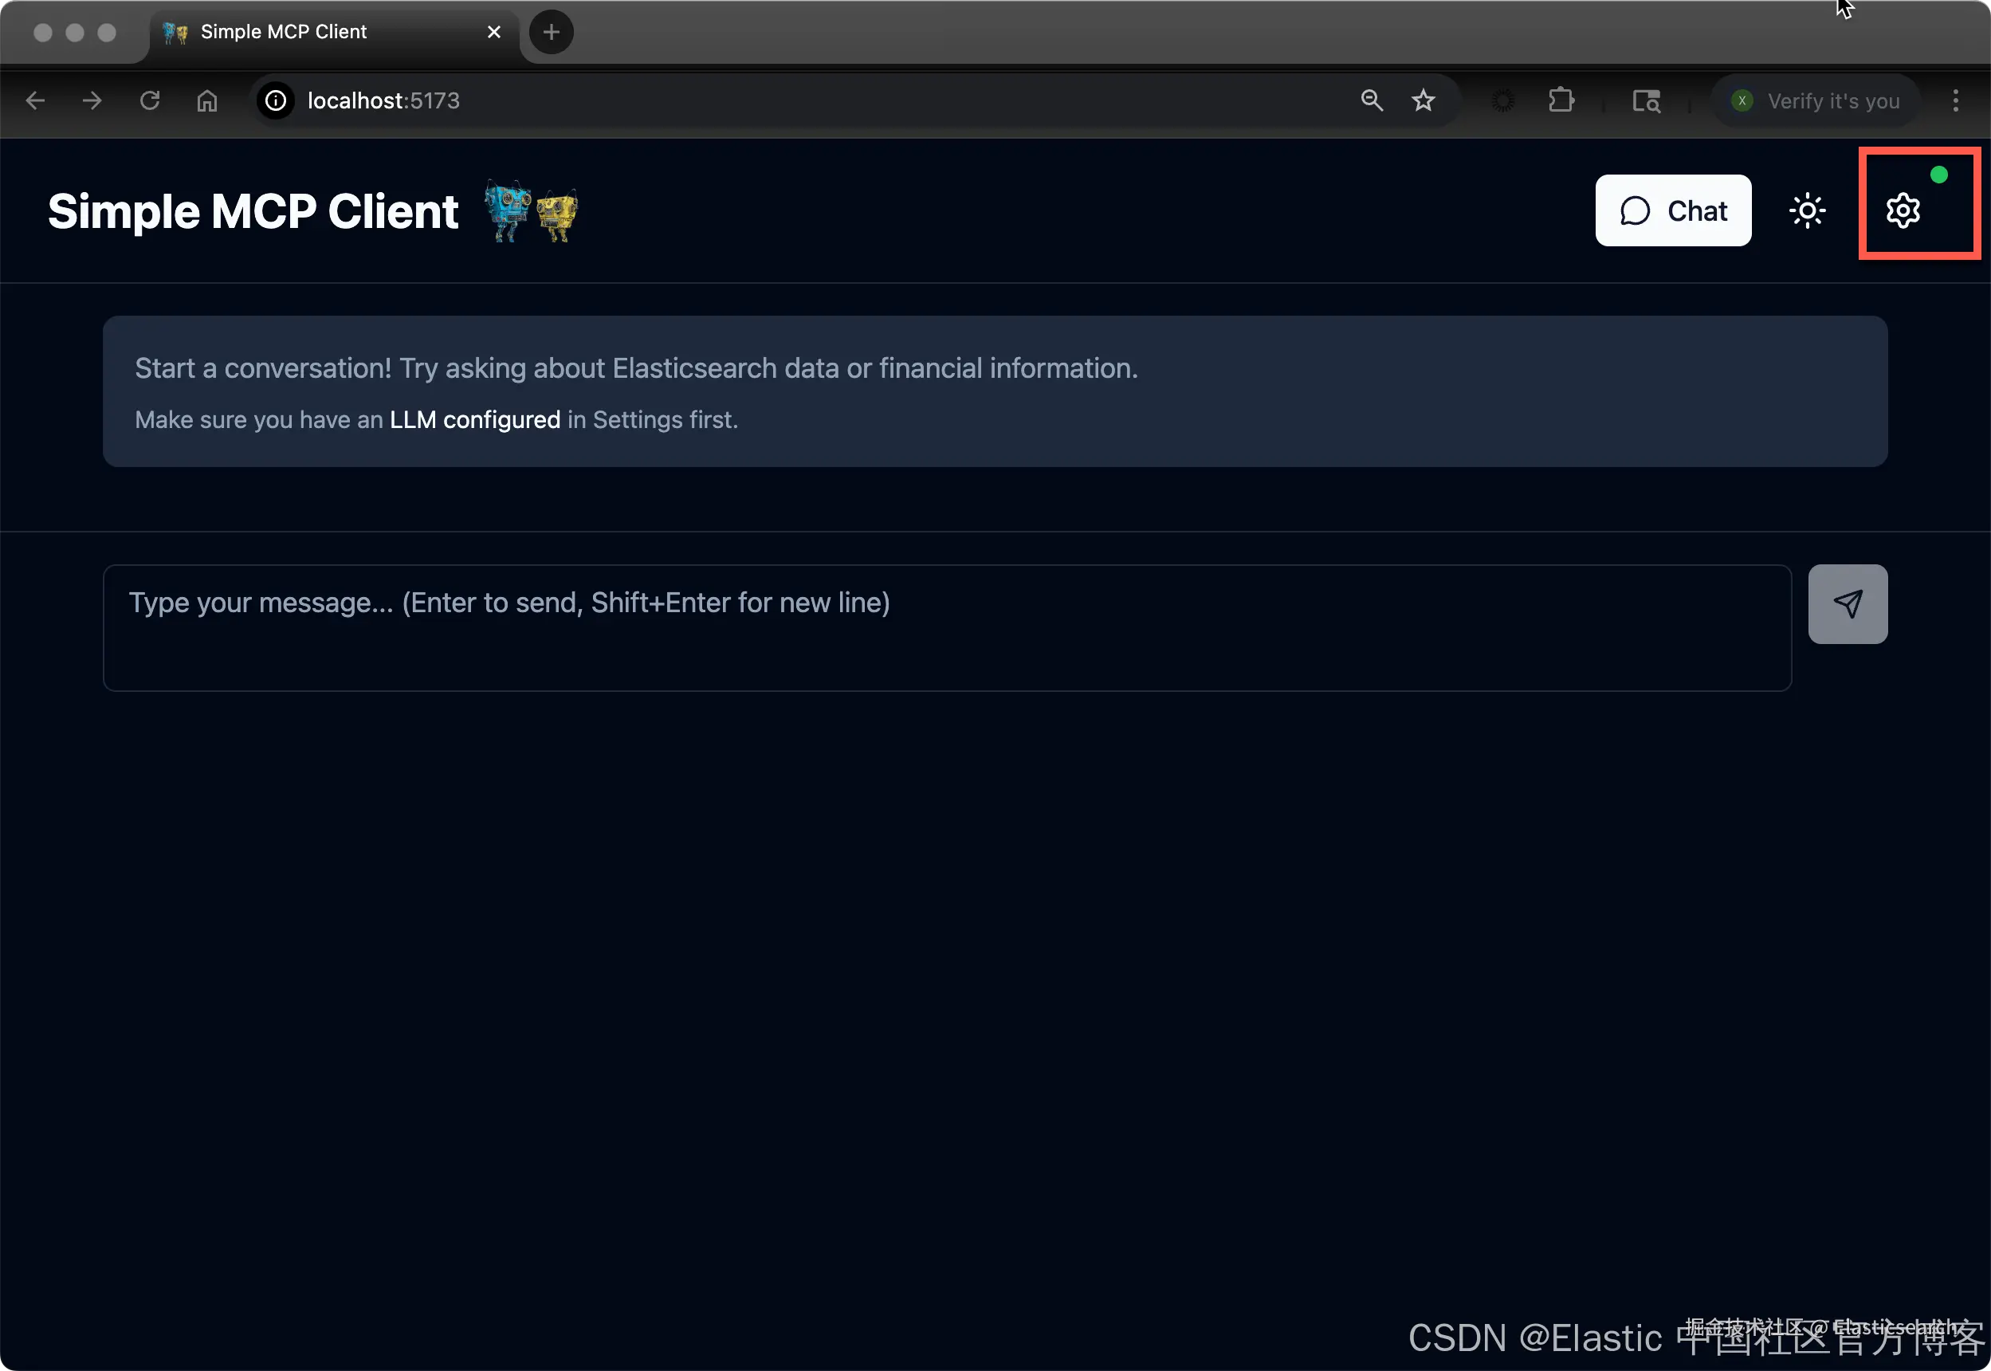
Task: Go back using browser back arrow
Action: tap(35, 100)
